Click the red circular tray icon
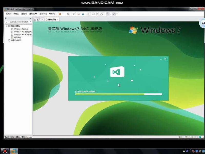This screenshot has height=154, width=205. [x=193, y=151]
